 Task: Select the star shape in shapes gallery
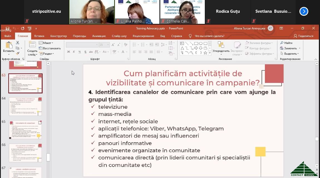(x=206, y=53)
